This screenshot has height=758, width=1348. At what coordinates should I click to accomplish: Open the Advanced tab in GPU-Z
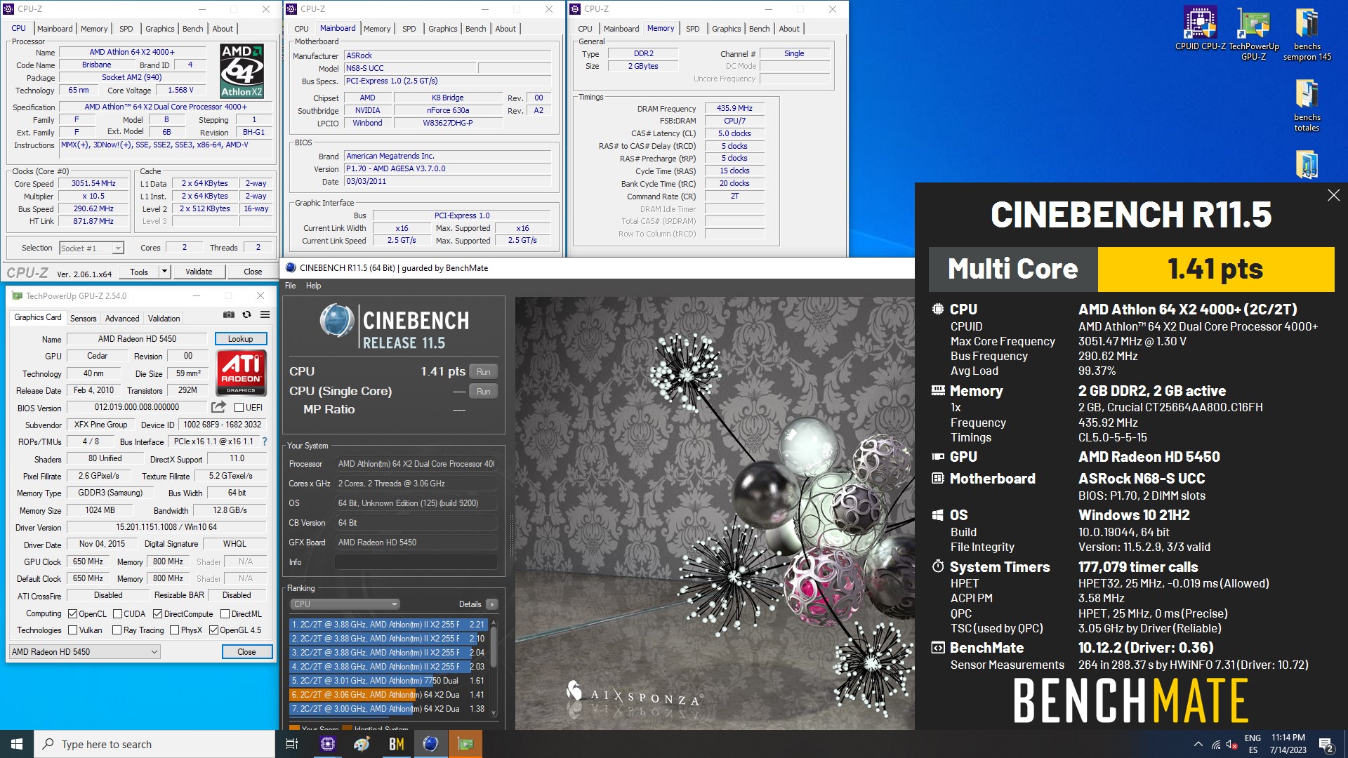(x=122, y=319)
